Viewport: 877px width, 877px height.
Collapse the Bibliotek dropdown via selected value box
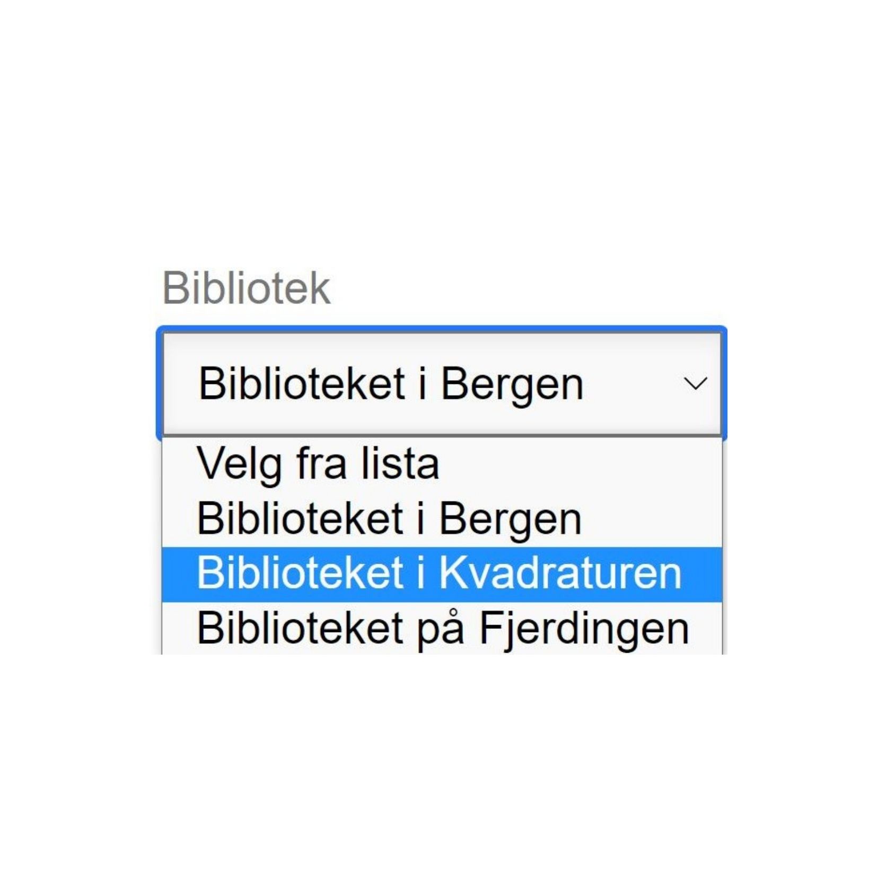(442, 383)
